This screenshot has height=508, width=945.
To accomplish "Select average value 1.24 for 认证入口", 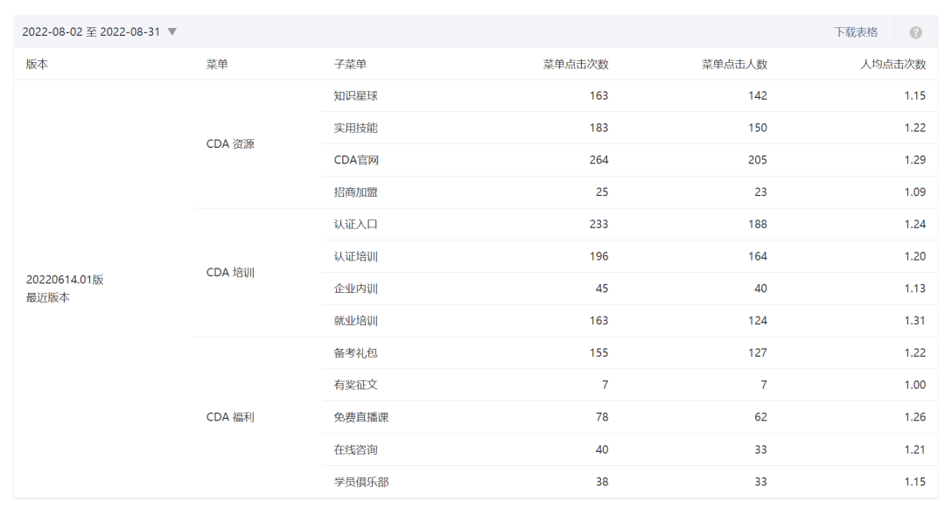I will [915, 225].
